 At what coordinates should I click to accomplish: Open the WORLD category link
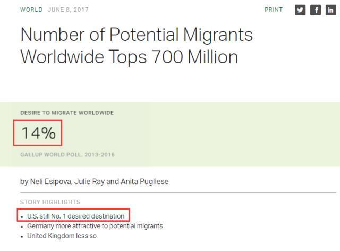31,10
